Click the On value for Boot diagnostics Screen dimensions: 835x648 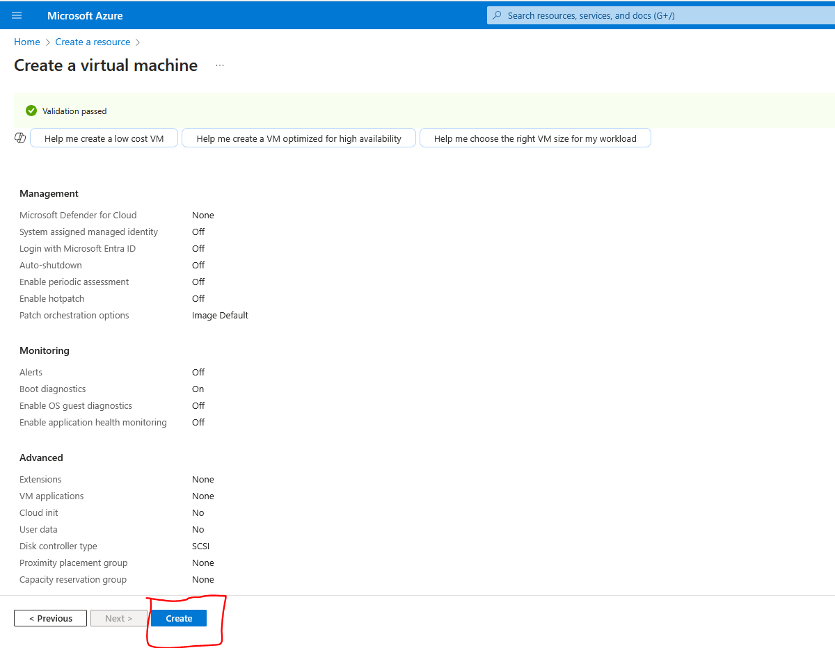point(198,389)
